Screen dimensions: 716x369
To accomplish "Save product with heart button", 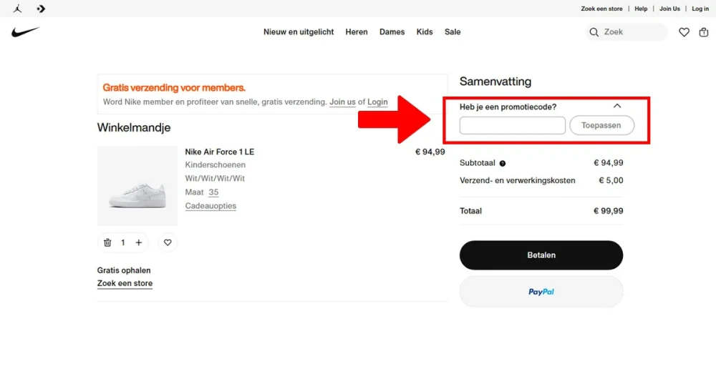I will point(168,242).
